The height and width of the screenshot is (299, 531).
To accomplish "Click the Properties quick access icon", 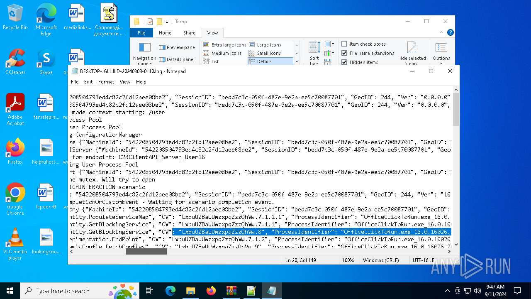I will click(x=150, y=22).
